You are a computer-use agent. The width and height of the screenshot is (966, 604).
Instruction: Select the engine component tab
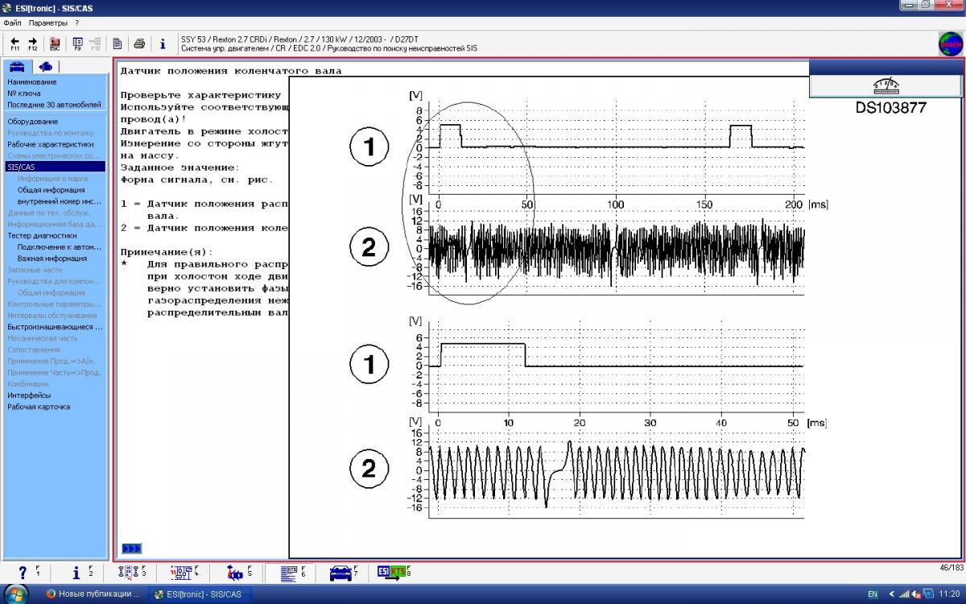[45, 66]
